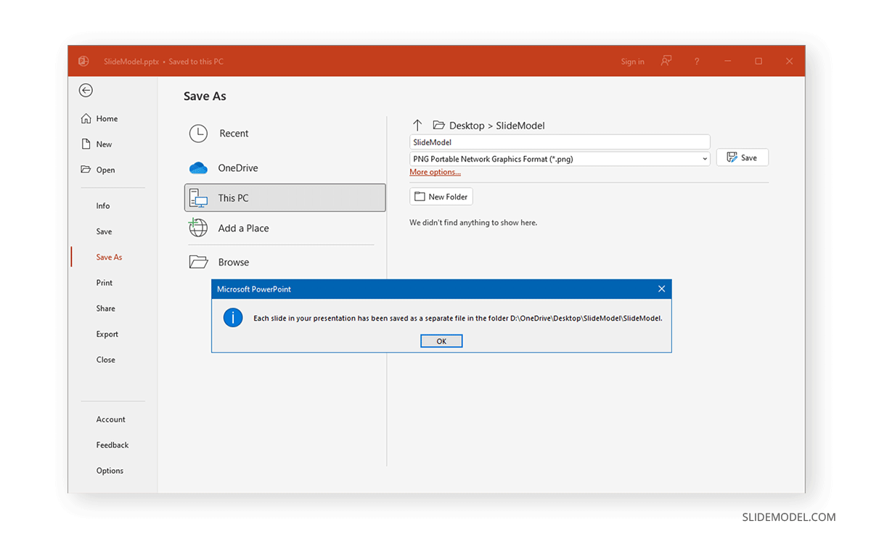871x539 pixels.
Task: Click the Save As heading text
Action: [205, 96]
